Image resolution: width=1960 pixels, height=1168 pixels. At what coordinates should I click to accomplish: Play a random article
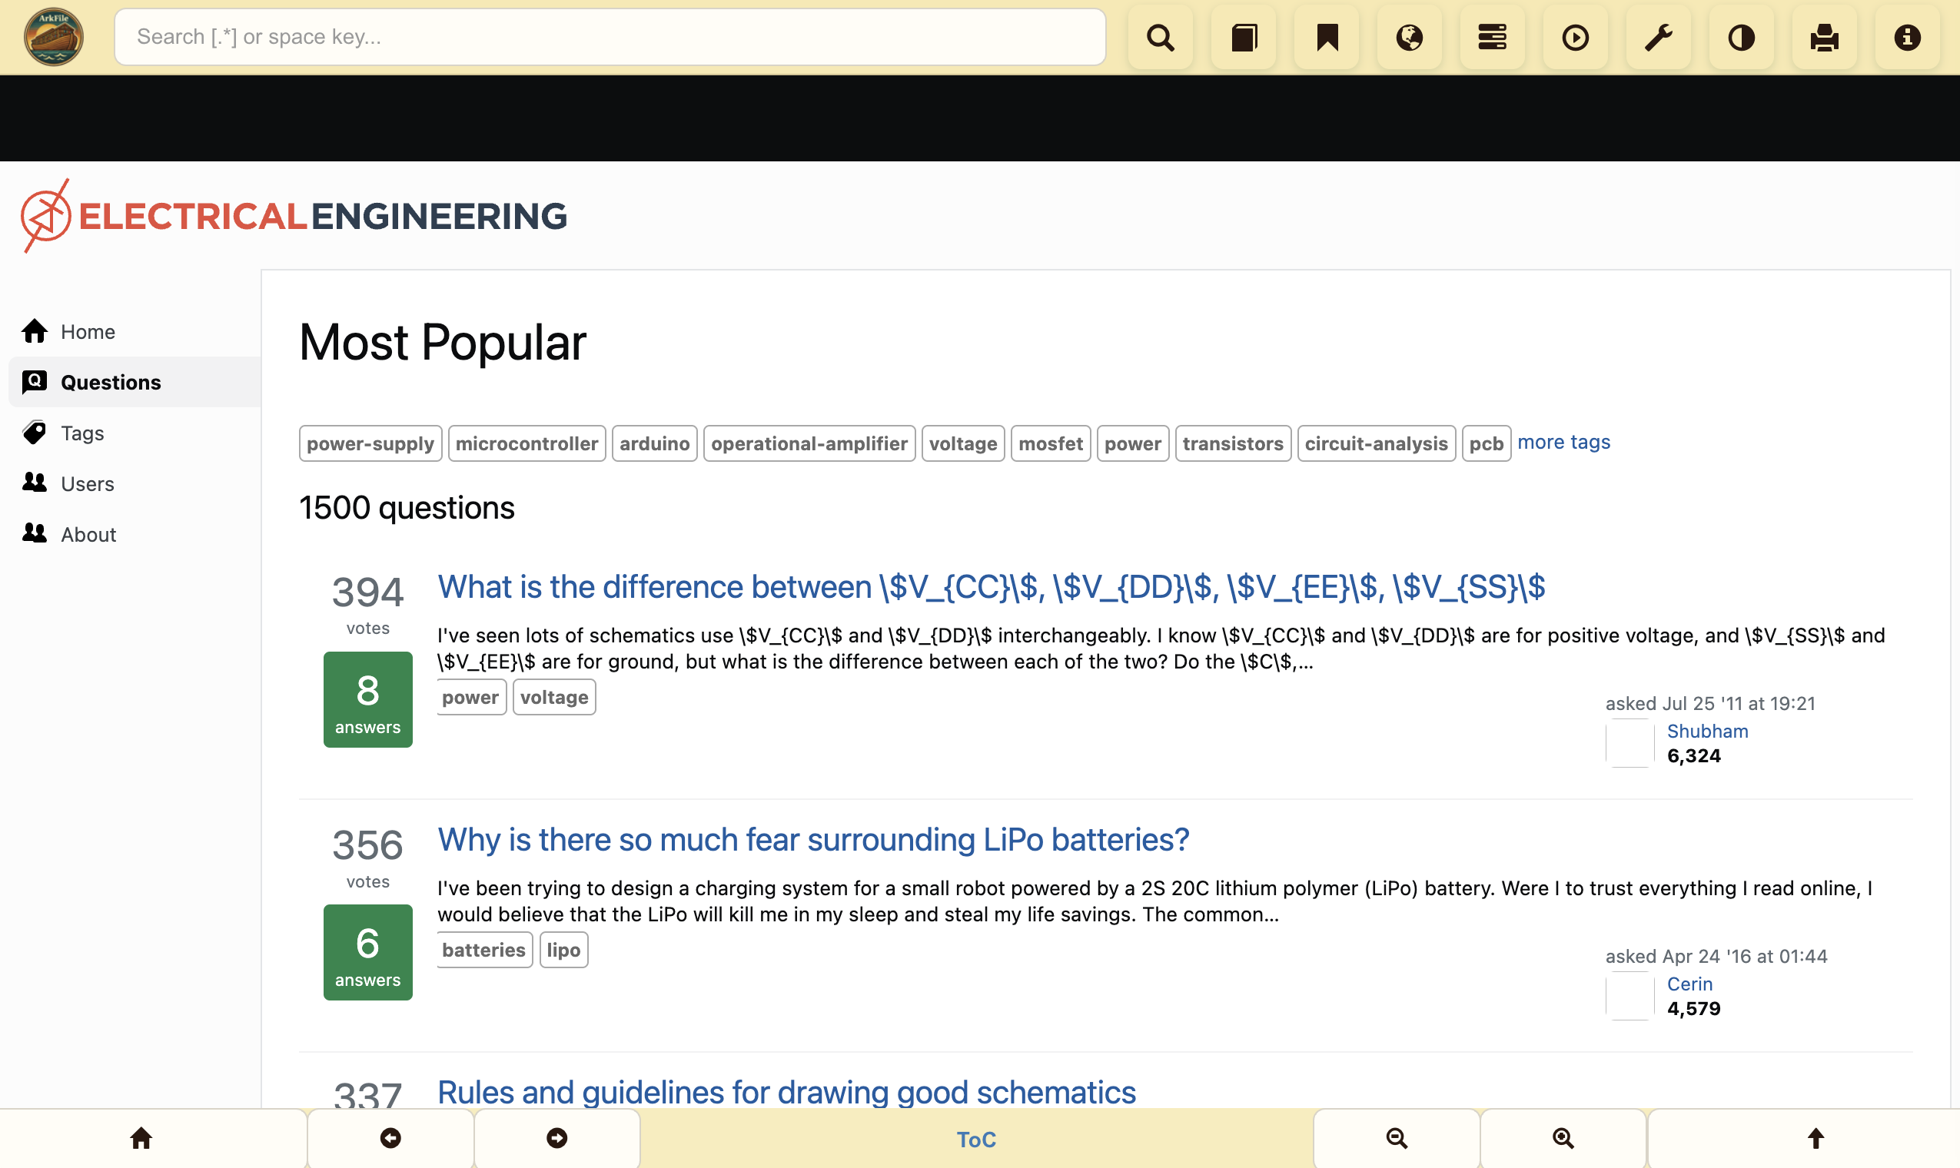pyautogui.click(x=1576, y=36)
